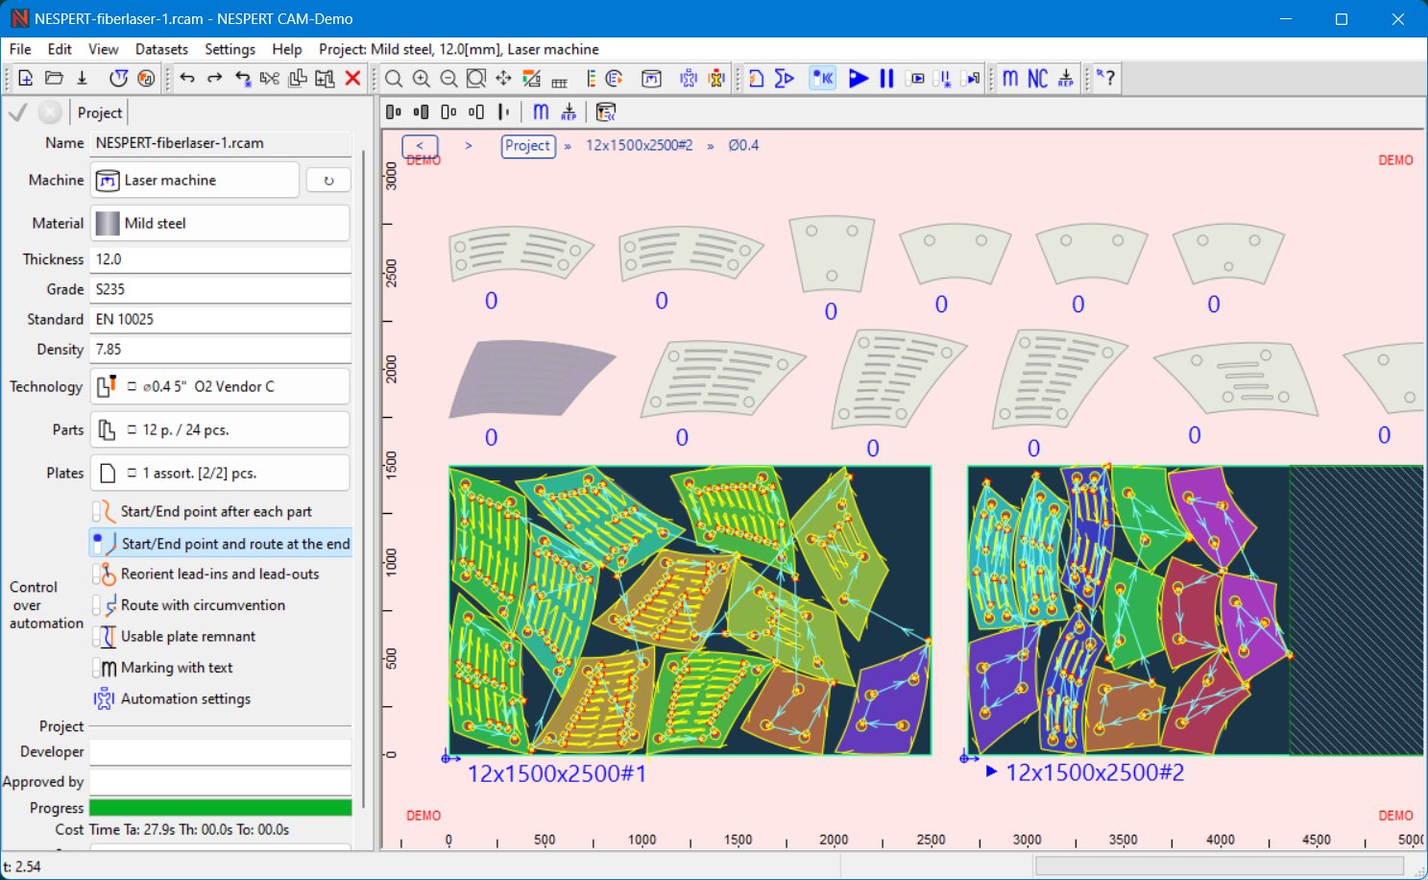
Task: Click the blue M icon in secondary toolbar
Action: point(541,112)
